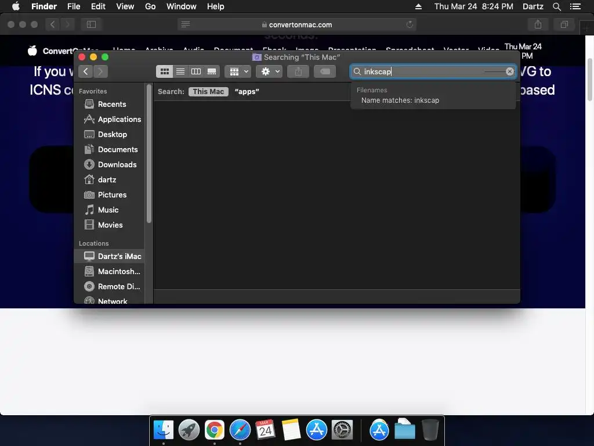Click the Dartz user menu
Image resolution: width=594 pixels, height=446 pixels.
coord(533,6)
